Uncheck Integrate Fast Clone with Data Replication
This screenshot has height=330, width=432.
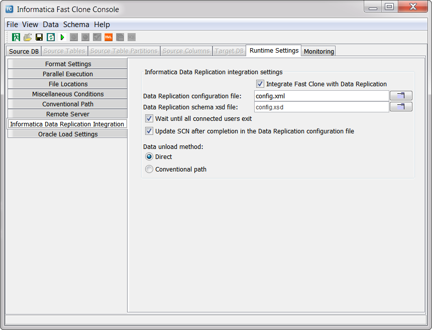point(260,84)
